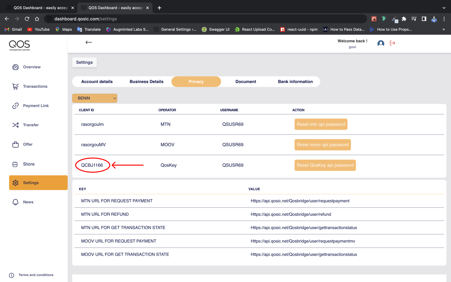Click the back arrow in the dashboard header

coord(89,42)
